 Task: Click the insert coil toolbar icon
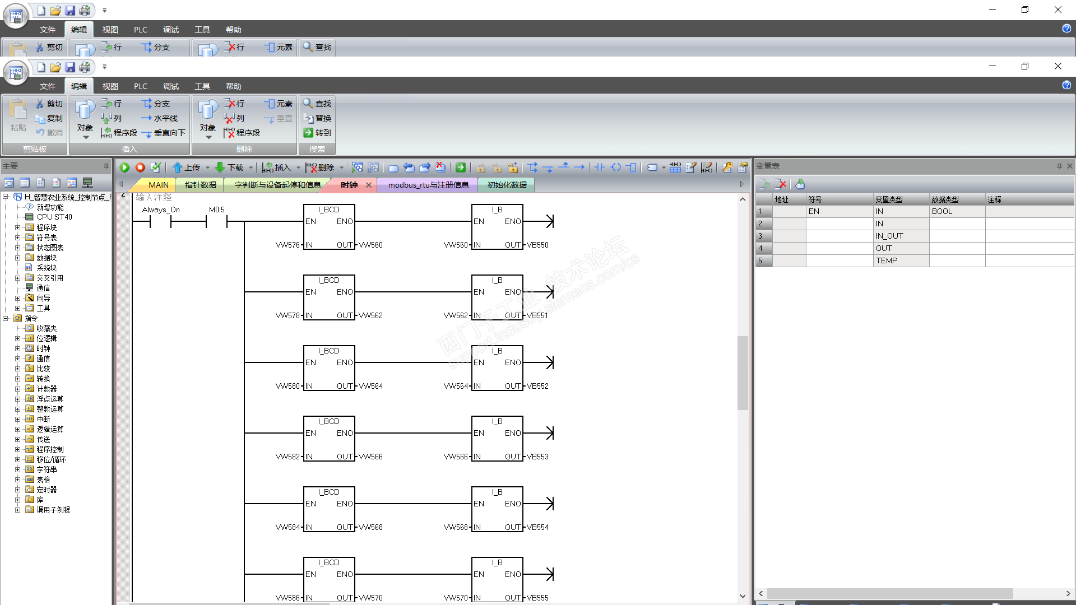(615, 167)
